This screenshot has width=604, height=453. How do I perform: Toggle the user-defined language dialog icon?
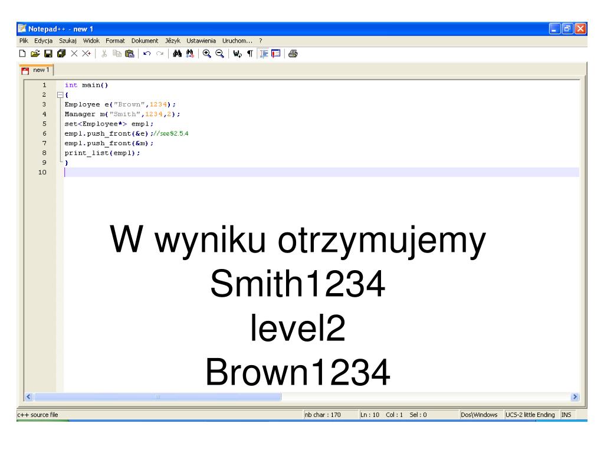point(276,54)
